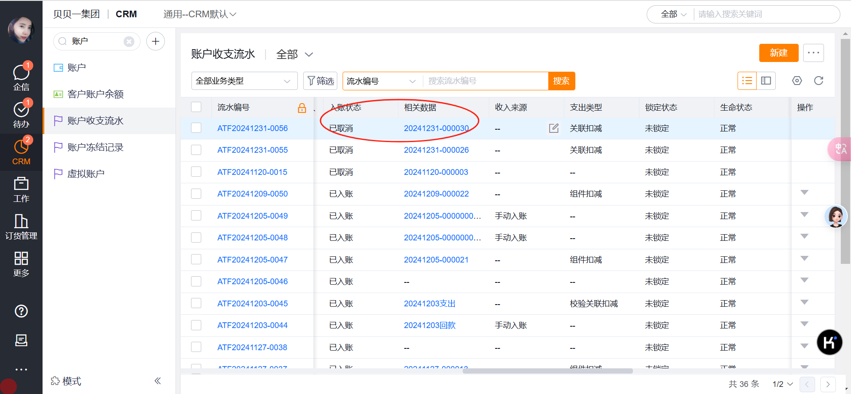
Task: Refresh the transaction list
Action: click(819, 81)
